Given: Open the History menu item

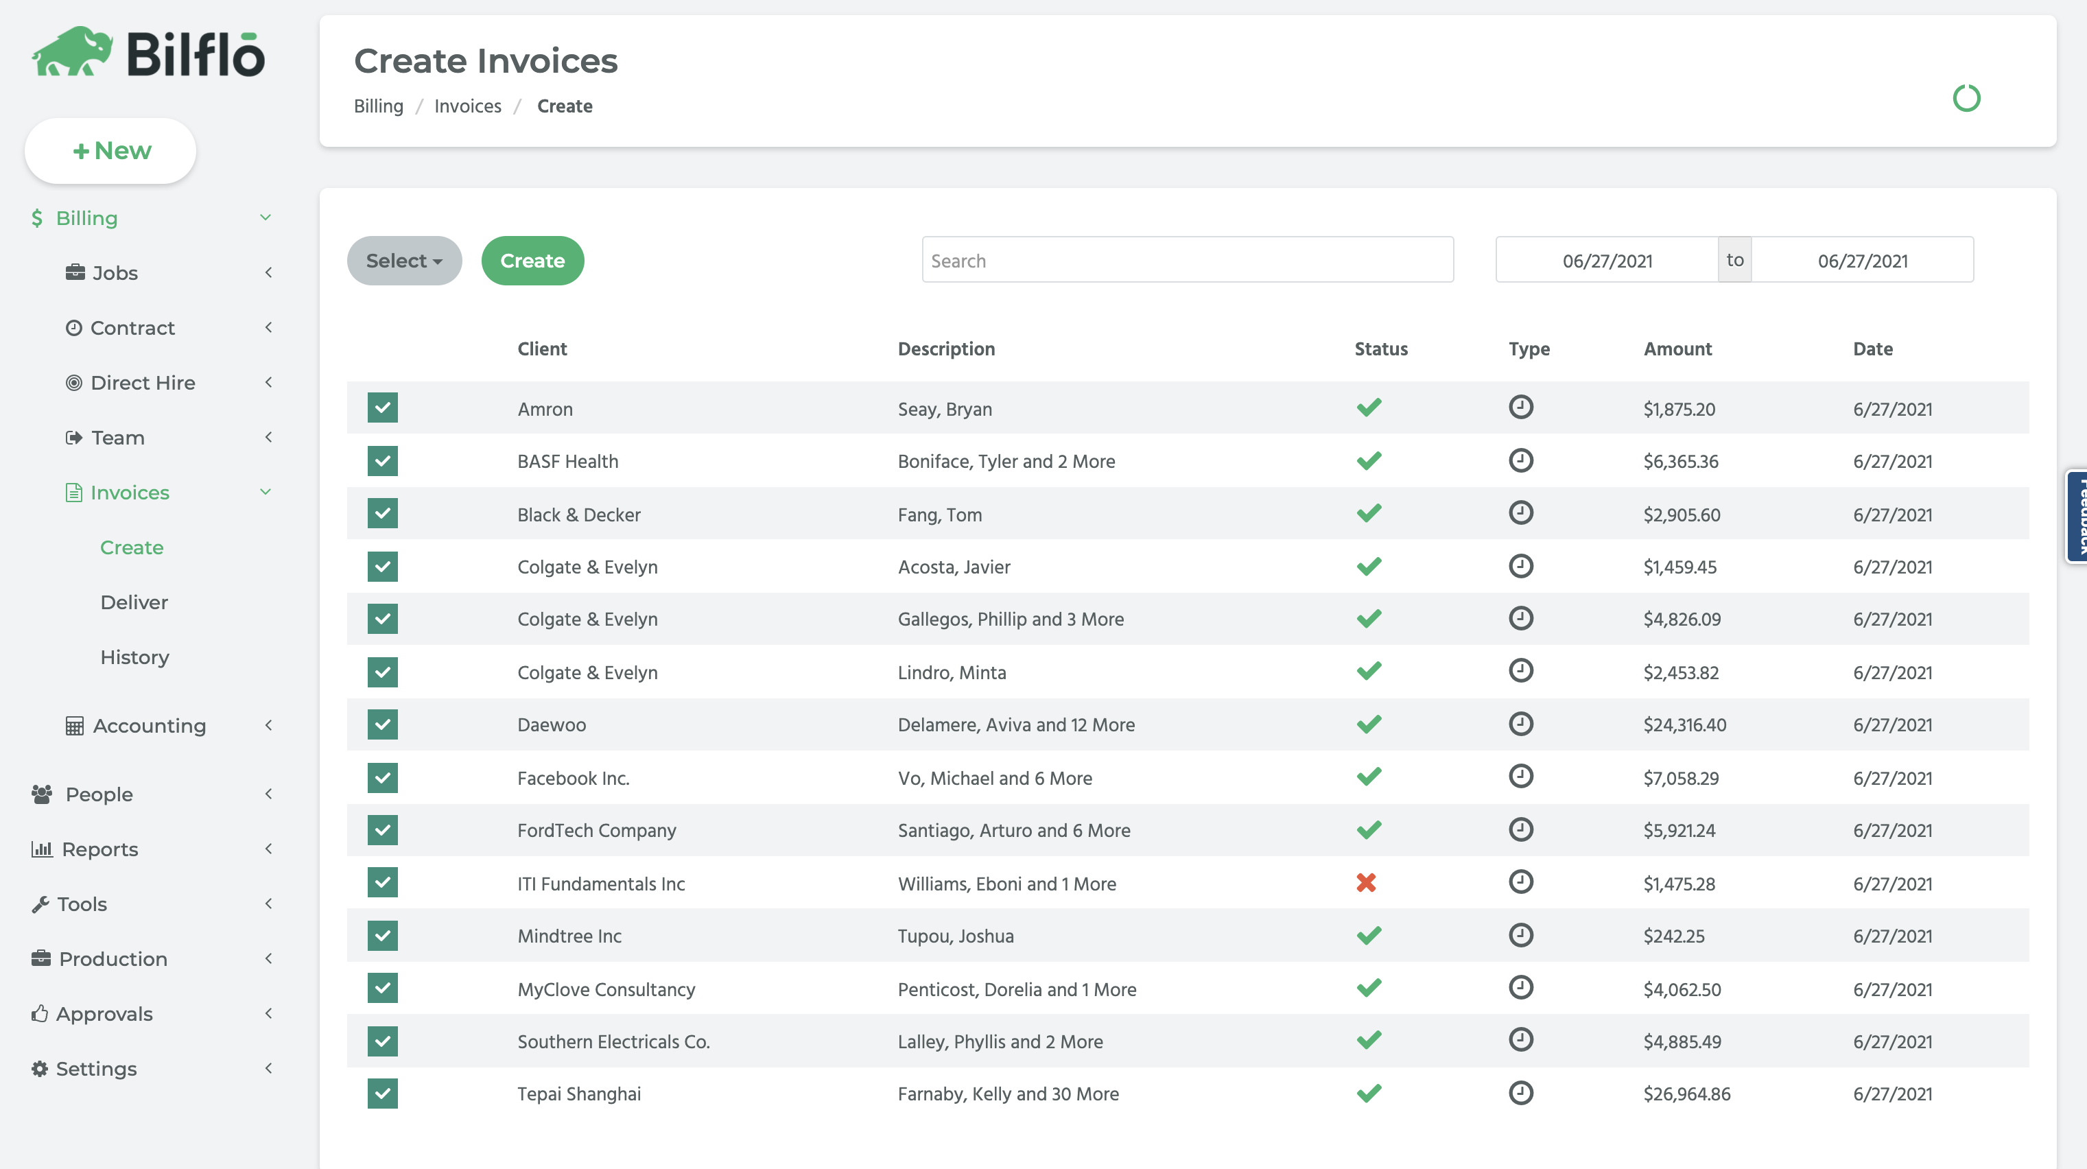Looking at the screenshot, I should [134, 657].
